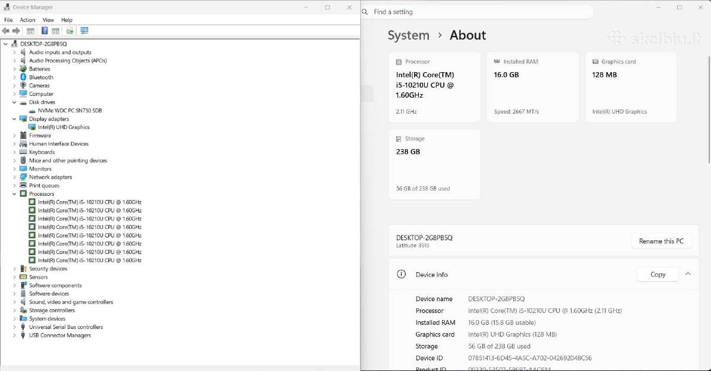This screenshot has width=711, height=371.
Task: Click the search magnifier in Find a setting
Action: [x=366, y=12]
